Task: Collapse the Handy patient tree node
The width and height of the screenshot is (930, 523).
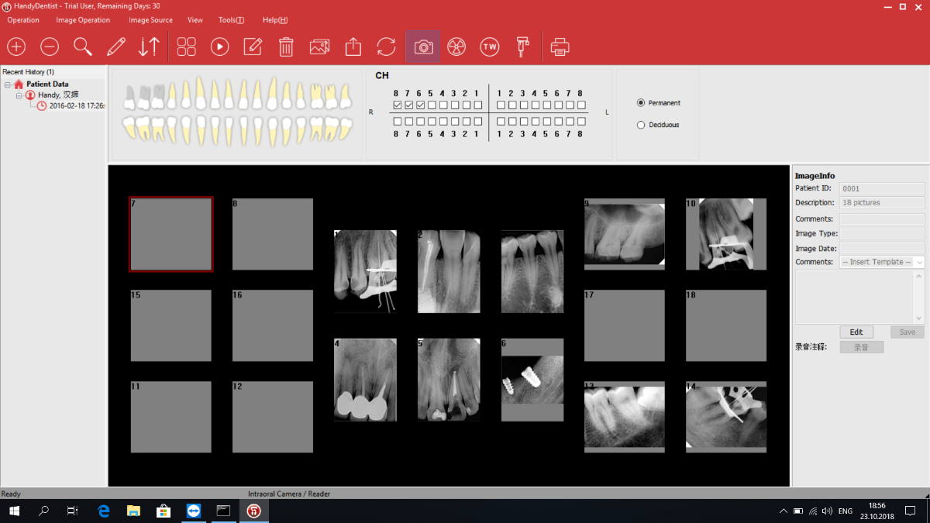Action: [19, 95]
